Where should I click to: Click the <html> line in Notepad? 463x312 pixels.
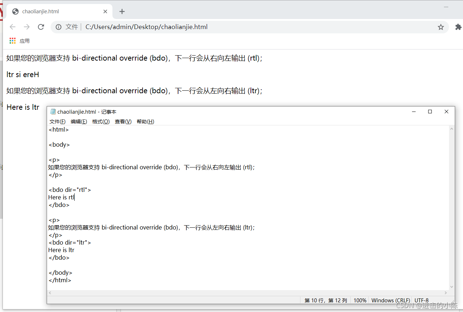(x=59, y=130)
